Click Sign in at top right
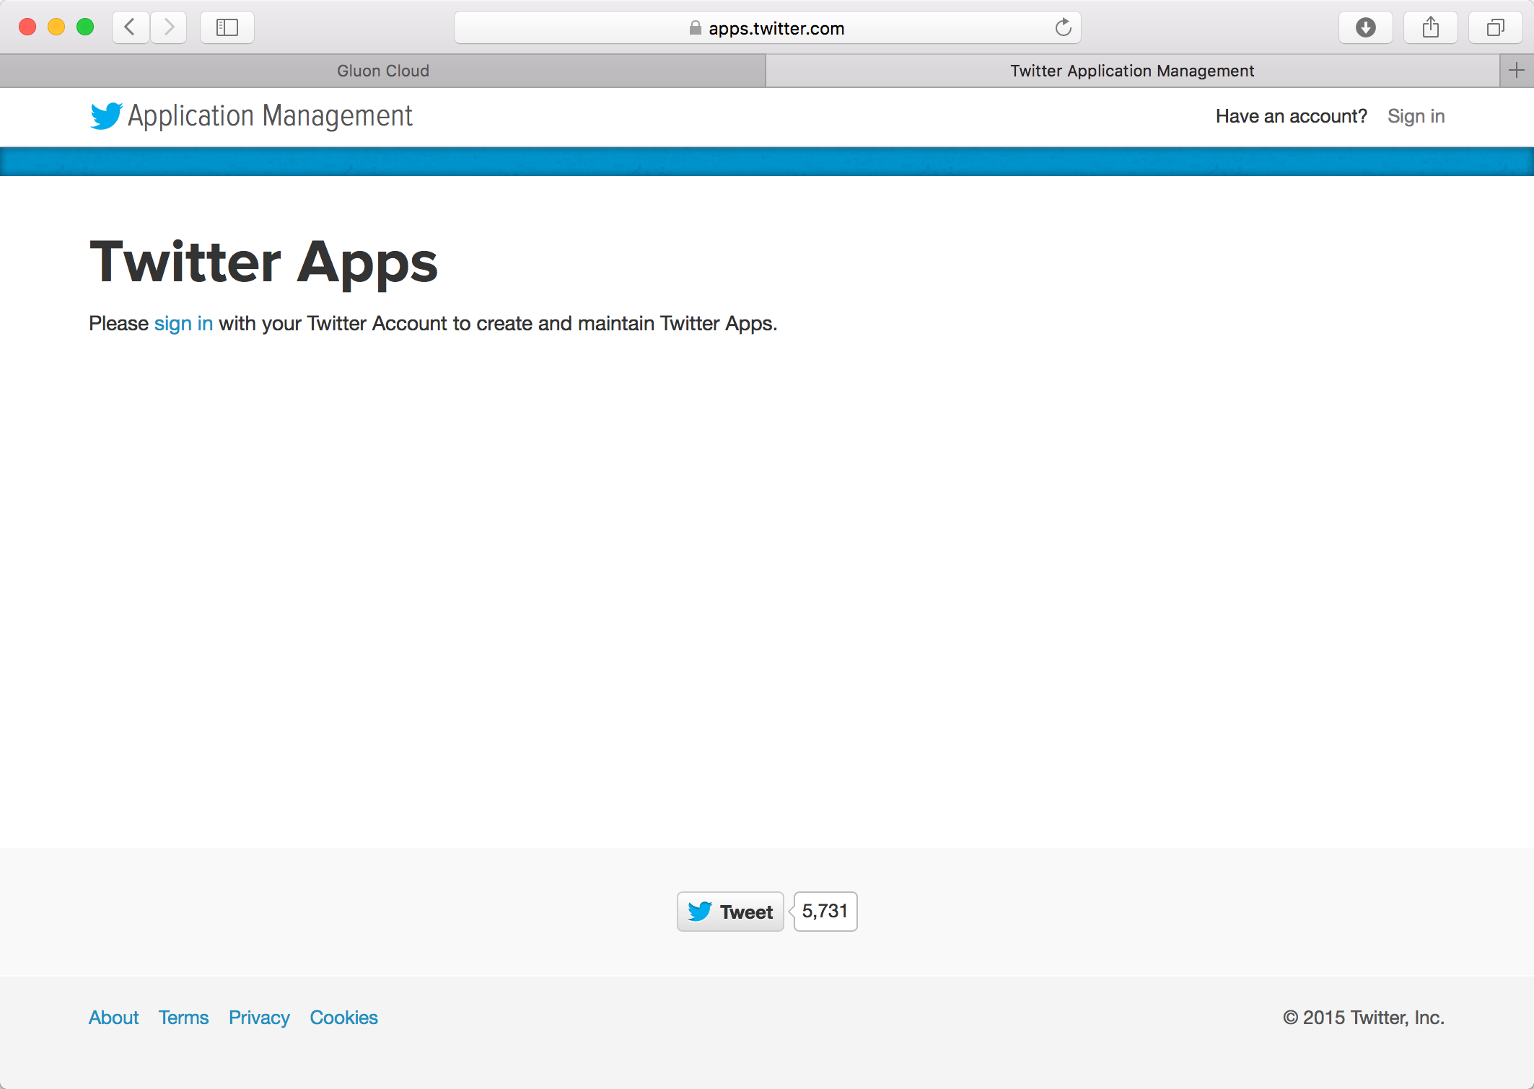Image resolution: width=1534 pixels, height=1089 pixels. (x=1416, y=116)
